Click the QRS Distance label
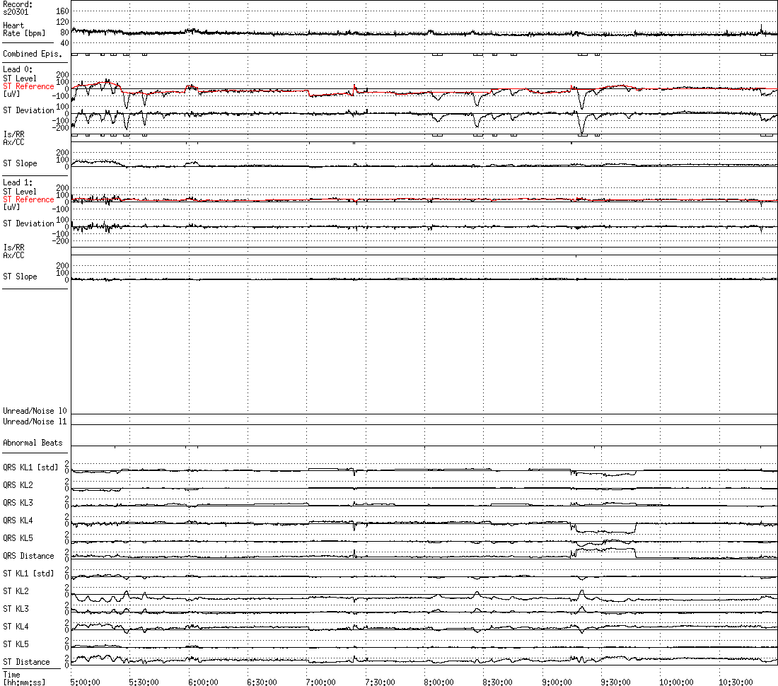This screenshot has height=686, width=778. tap(28, 556)
